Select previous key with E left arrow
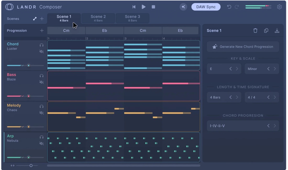Viewport: 288px width, 170px height. (x=230, y=69)
